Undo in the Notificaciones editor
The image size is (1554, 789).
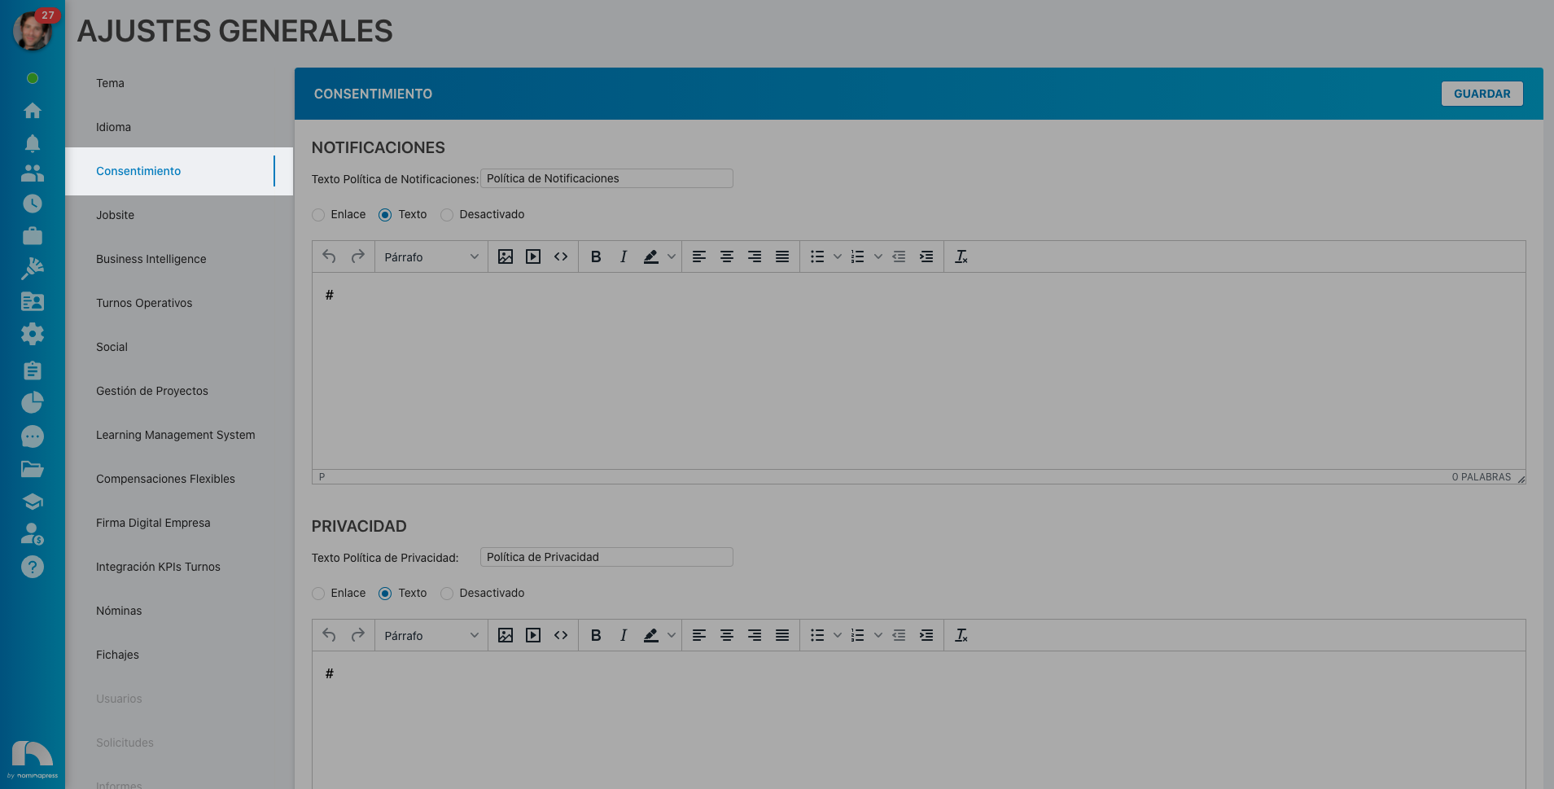tap(329, 256)
